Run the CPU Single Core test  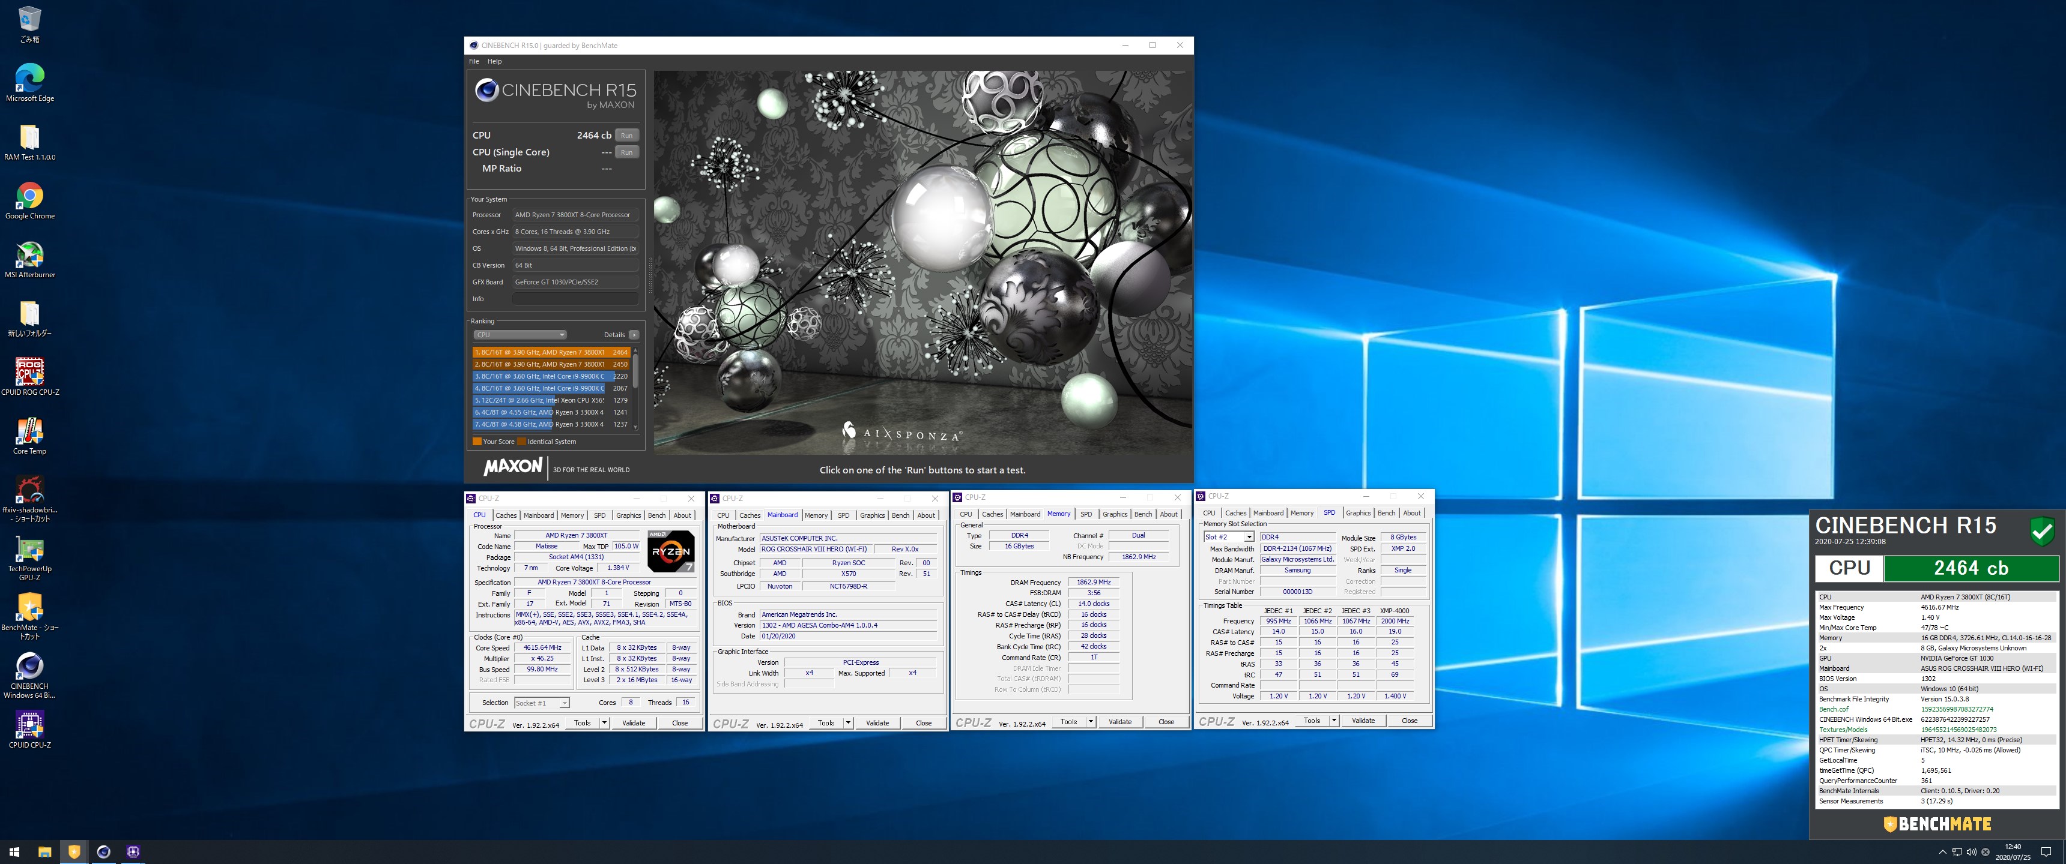coord(626,152)
